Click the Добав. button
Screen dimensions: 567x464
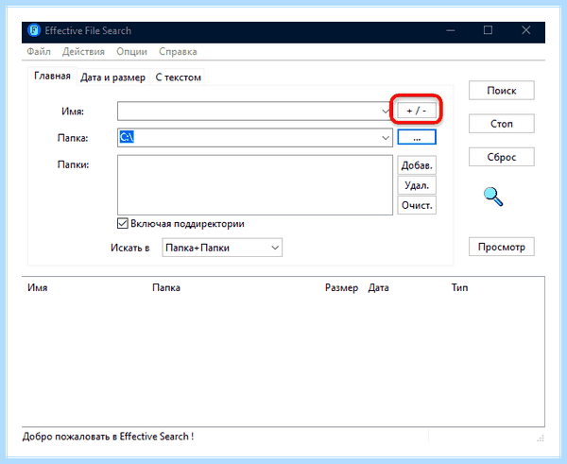pyautogui.click(x=417, y=165)
